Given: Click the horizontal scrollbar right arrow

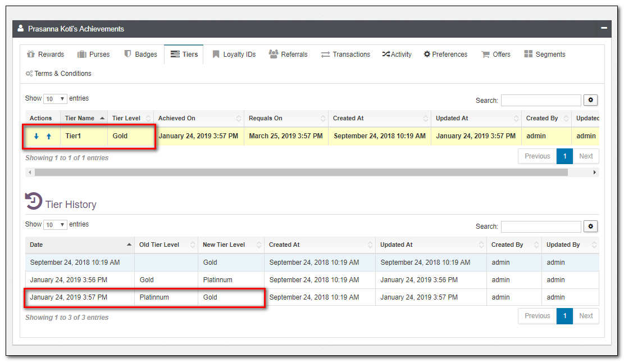Looking at the screenshot, I should coord(595,173).
